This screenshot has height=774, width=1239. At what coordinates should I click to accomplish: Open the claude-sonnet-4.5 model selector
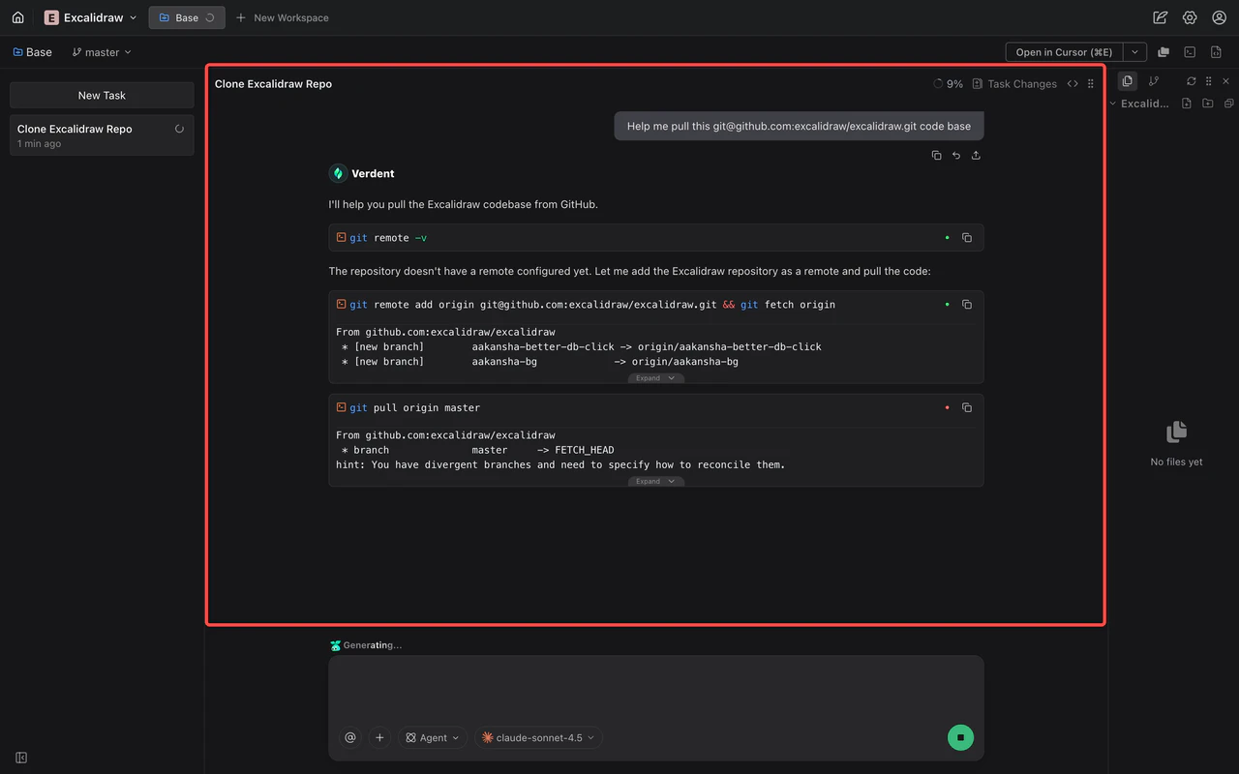pyautogui.click(x=538, y=737)
